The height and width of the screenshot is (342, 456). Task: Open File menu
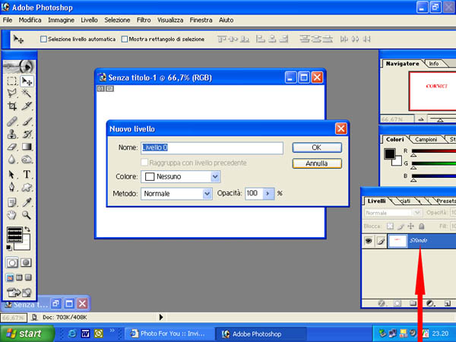click(x=8, y=20)
